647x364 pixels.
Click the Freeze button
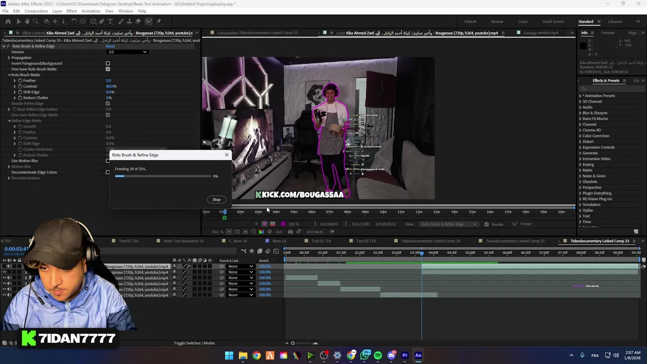(x=523, y=224)
